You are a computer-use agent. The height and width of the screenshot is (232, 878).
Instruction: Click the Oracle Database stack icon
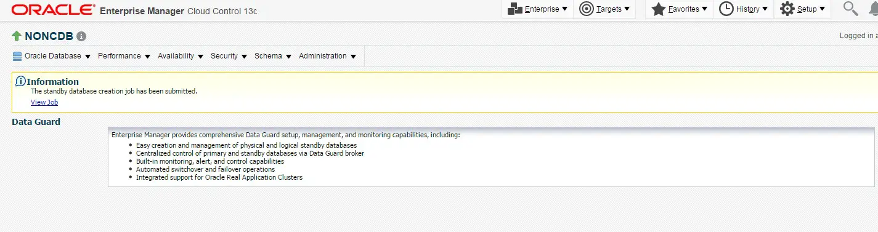[x=17, y=56]
